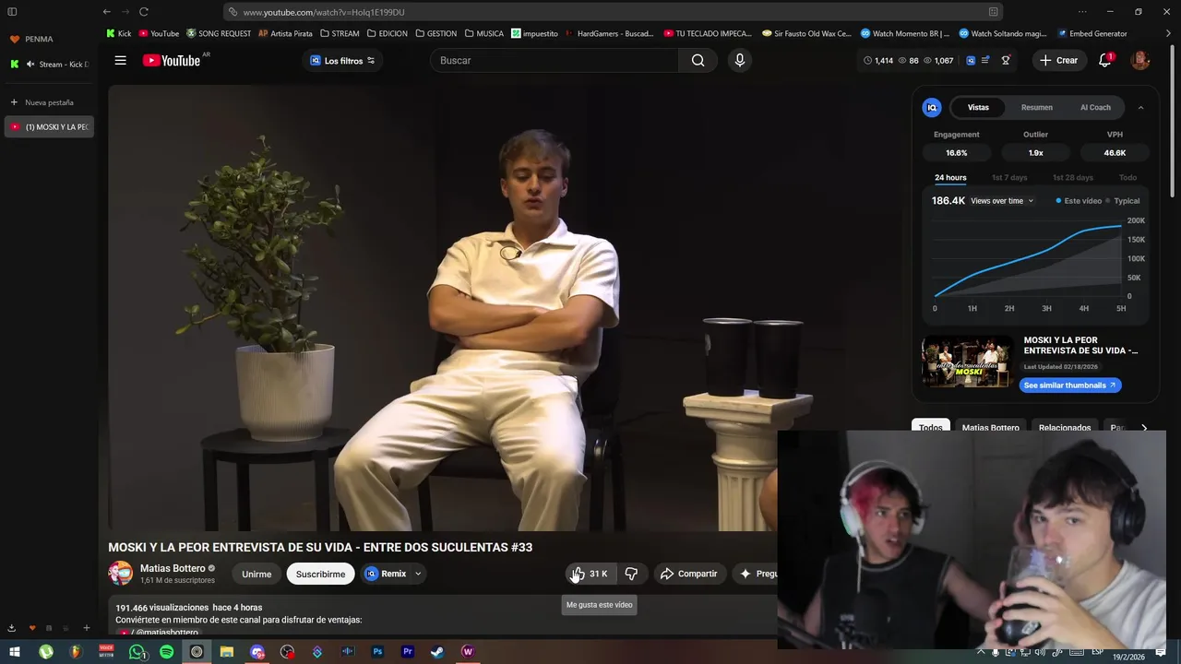The image size is (1181, 664).
Task: Open the account avatar menu
Action: pyautogui.click(x=1140, y=60)
